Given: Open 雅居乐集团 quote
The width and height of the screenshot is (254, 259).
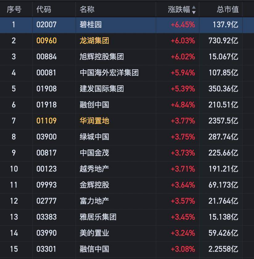Looking at the screenshot, I should click(x=98, y=217).
